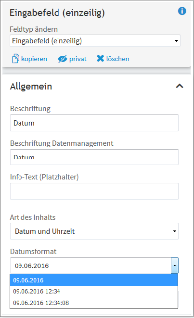Image resolution: width=194 pixels, height=318 pixels.
Task: Click the copy document icon
Action: 15,59
